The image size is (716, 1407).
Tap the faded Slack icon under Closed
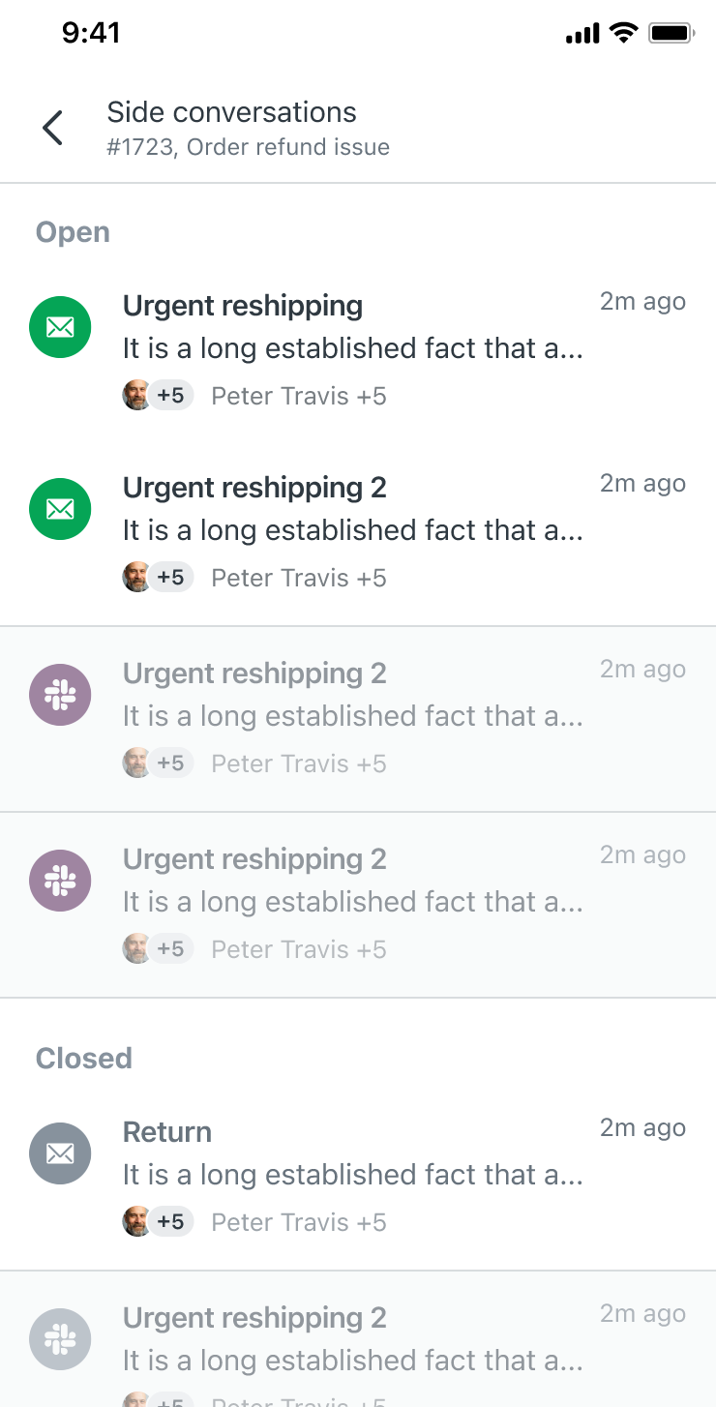pyautogui.click(x=60, y=1339)
